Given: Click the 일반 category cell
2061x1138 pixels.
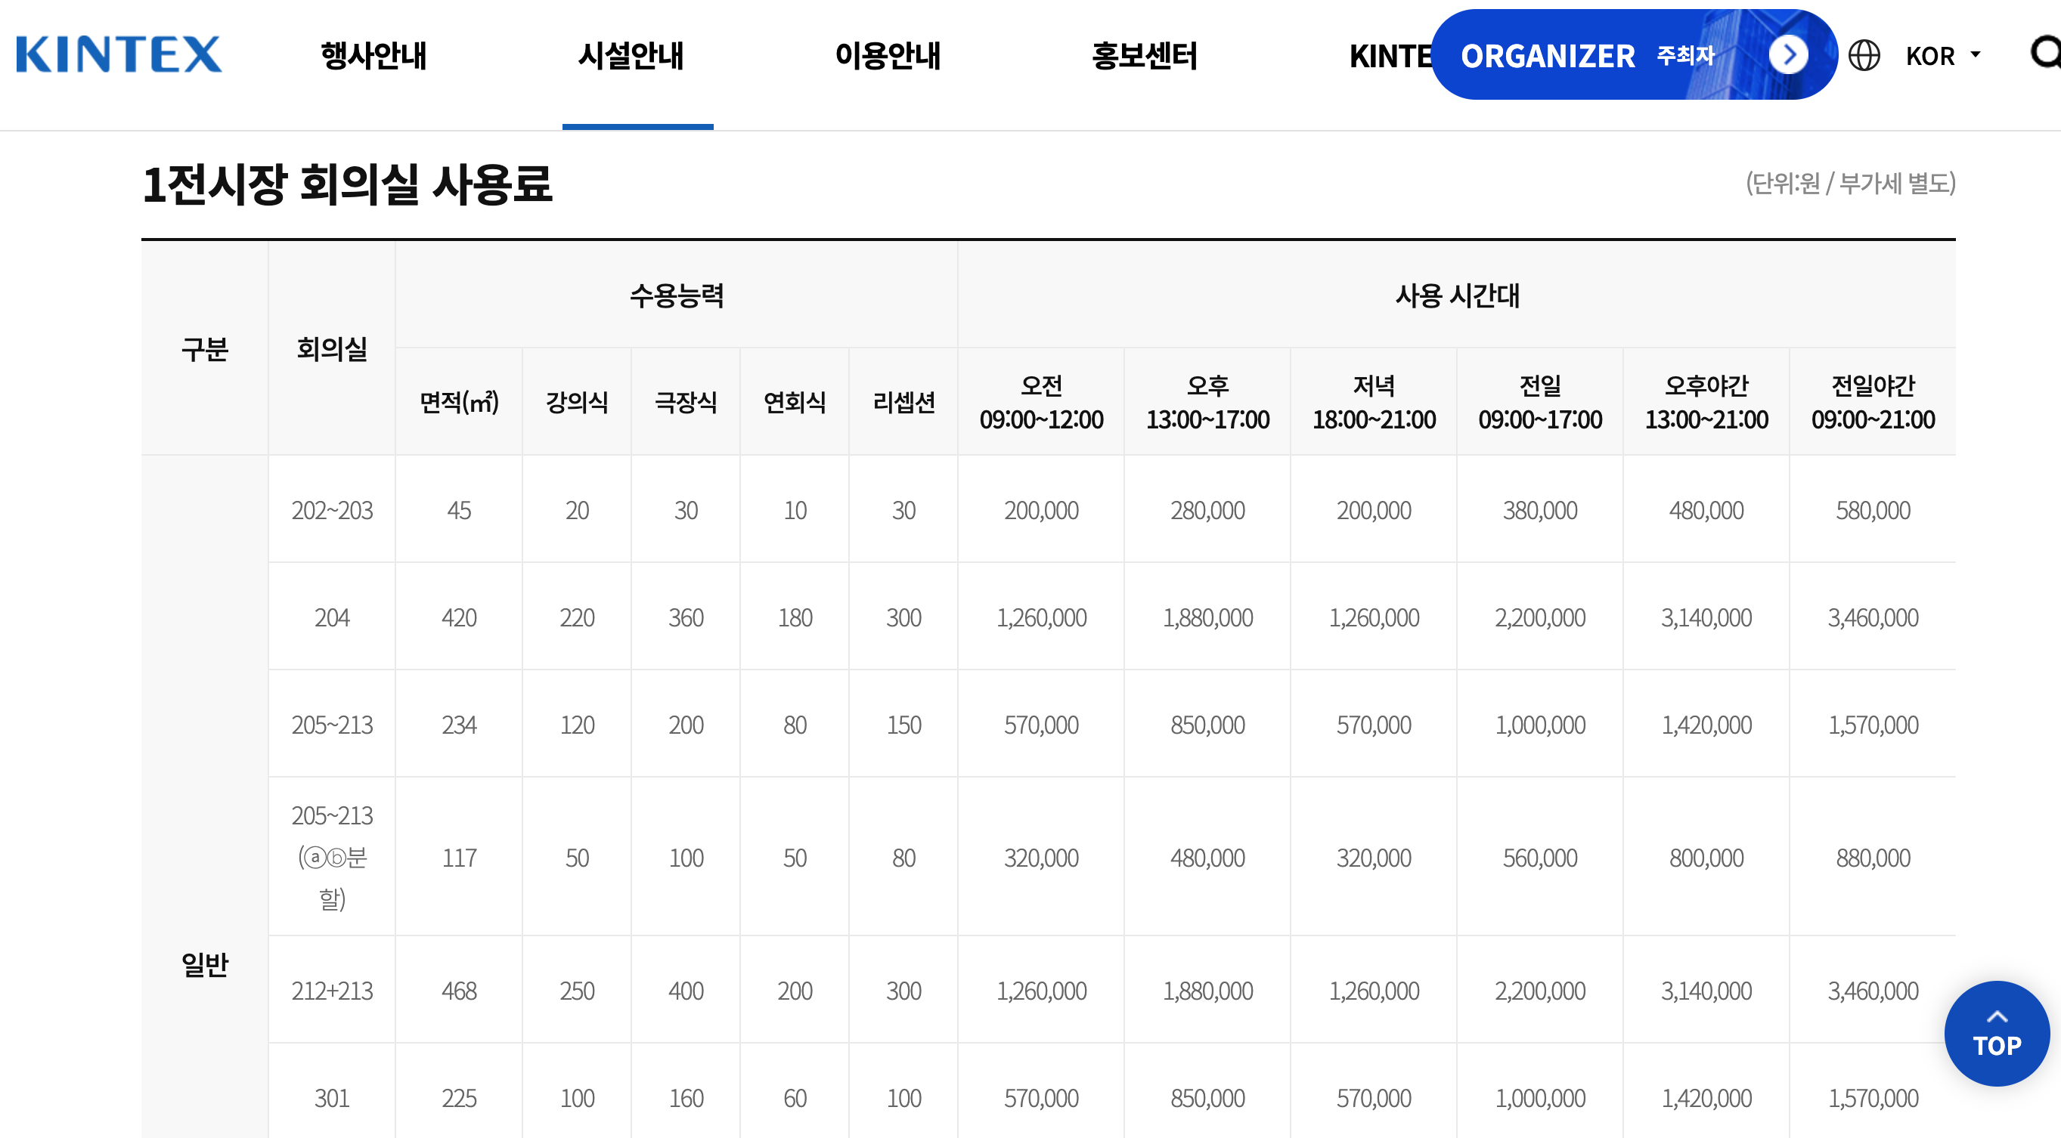Looking at the screenshot, I should point(205,964).
